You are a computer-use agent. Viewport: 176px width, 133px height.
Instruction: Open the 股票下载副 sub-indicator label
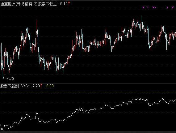tap(10, 86)
